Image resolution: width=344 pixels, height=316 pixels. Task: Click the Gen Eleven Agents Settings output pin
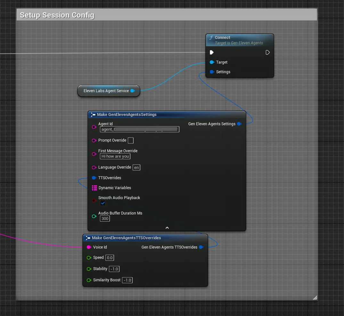[x=239, y=124]
